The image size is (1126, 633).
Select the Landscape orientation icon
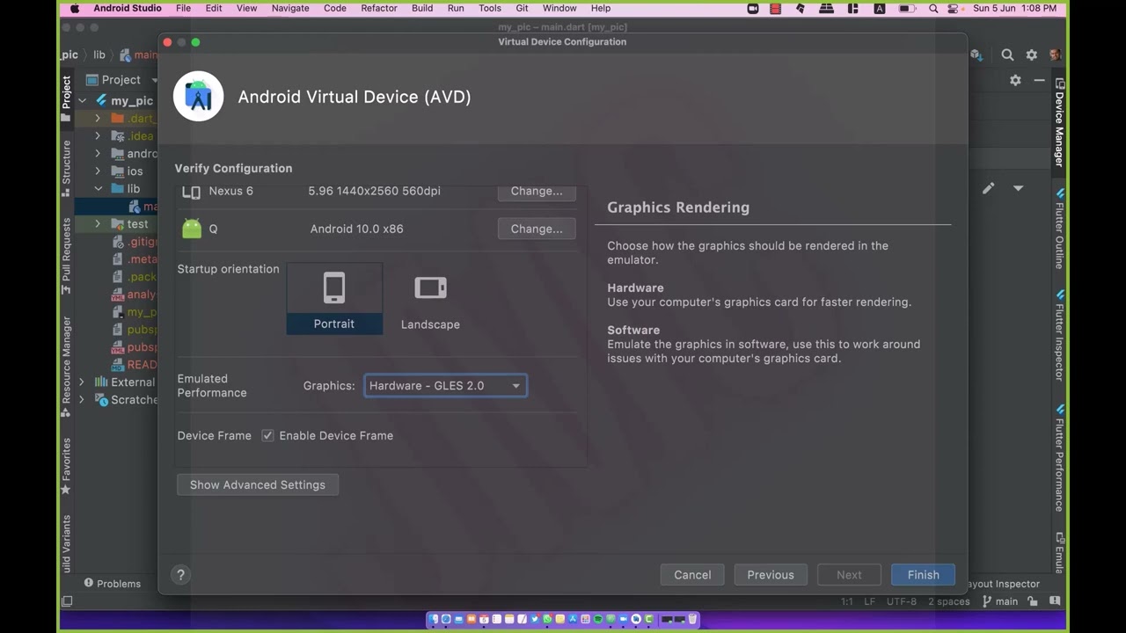[x=430, y=287]
